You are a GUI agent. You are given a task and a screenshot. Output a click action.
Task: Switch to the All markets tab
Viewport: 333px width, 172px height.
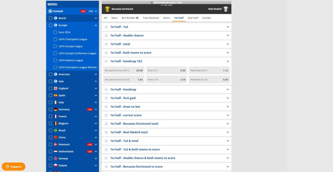pos(105,18)
